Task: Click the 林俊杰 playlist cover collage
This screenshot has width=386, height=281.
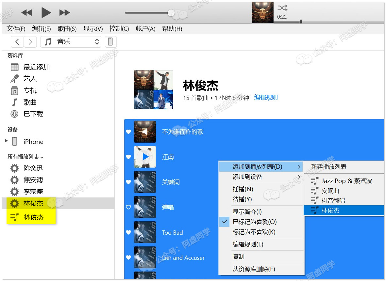Action: coord(154,90)
